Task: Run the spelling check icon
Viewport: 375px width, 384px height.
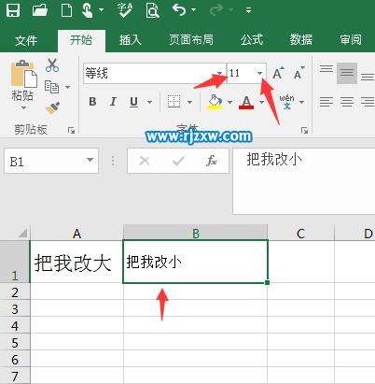Action: (x=125, y=9)
